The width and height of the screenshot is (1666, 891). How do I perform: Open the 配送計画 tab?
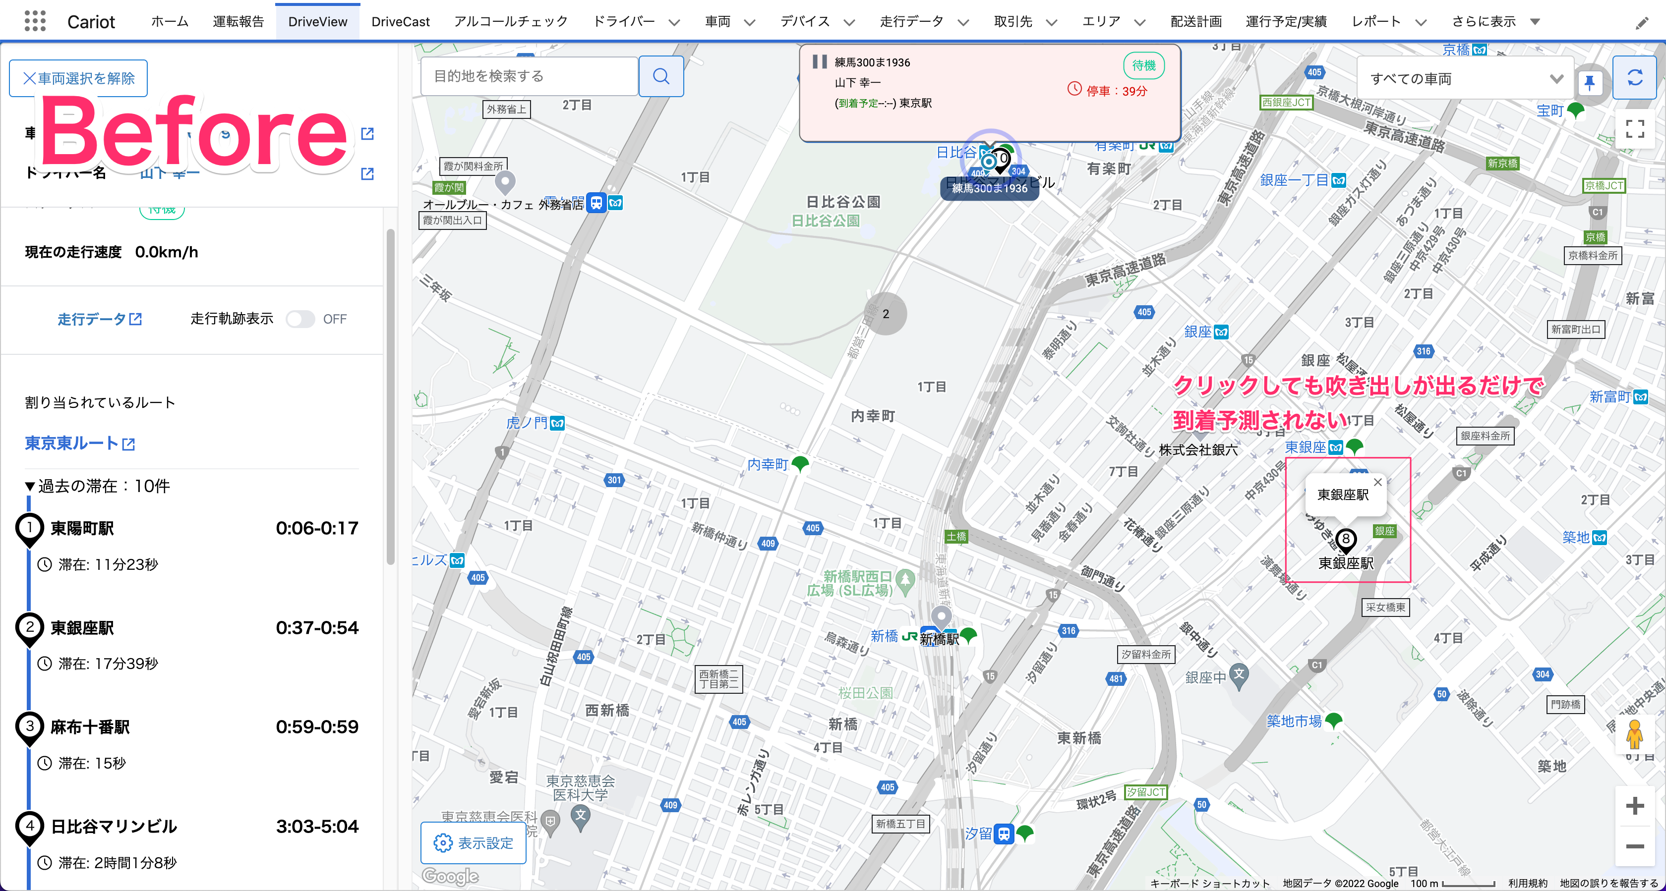coord(1196,21)
